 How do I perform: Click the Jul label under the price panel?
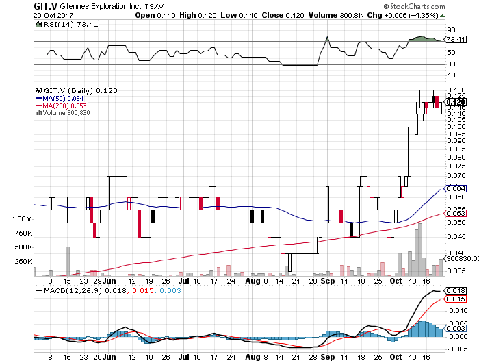click(x=184, y=281)
